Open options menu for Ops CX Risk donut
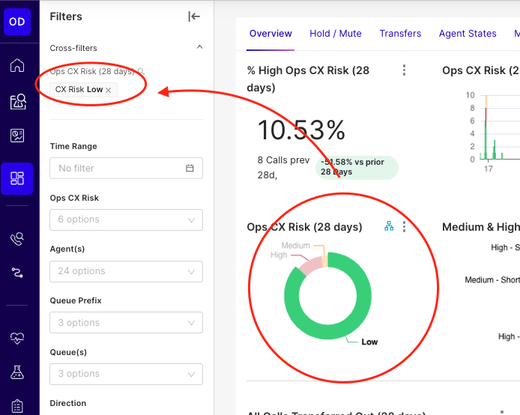This screenshot has height=415, width=520. click(404, 227)
